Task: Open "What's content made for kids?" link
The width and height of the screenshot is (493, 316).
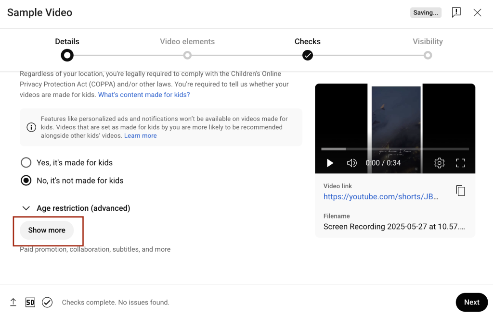Action: click(143, 95)
